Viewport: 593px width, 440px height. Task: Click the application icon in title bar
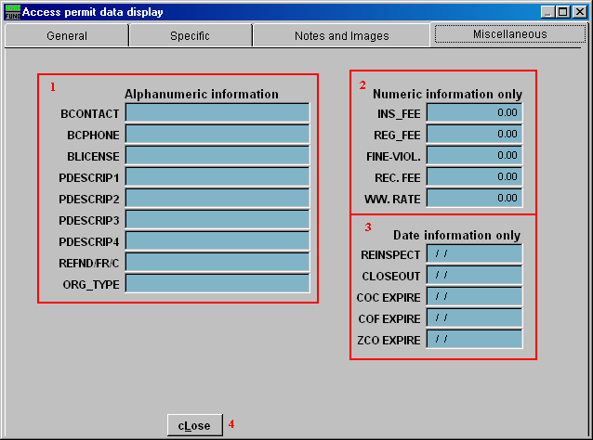coord(12,12)
